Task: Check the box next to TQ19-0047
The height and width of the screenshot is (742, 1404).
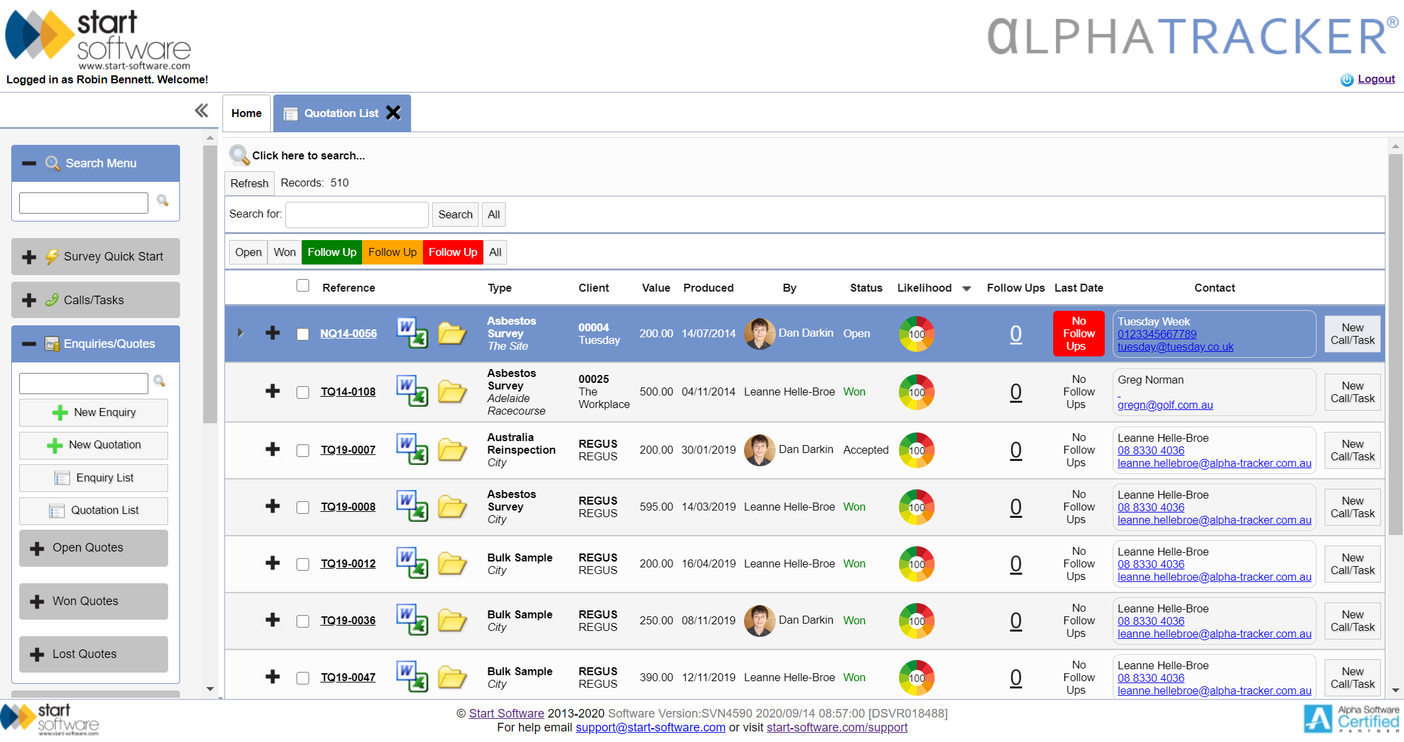Action: click(303, 678)
